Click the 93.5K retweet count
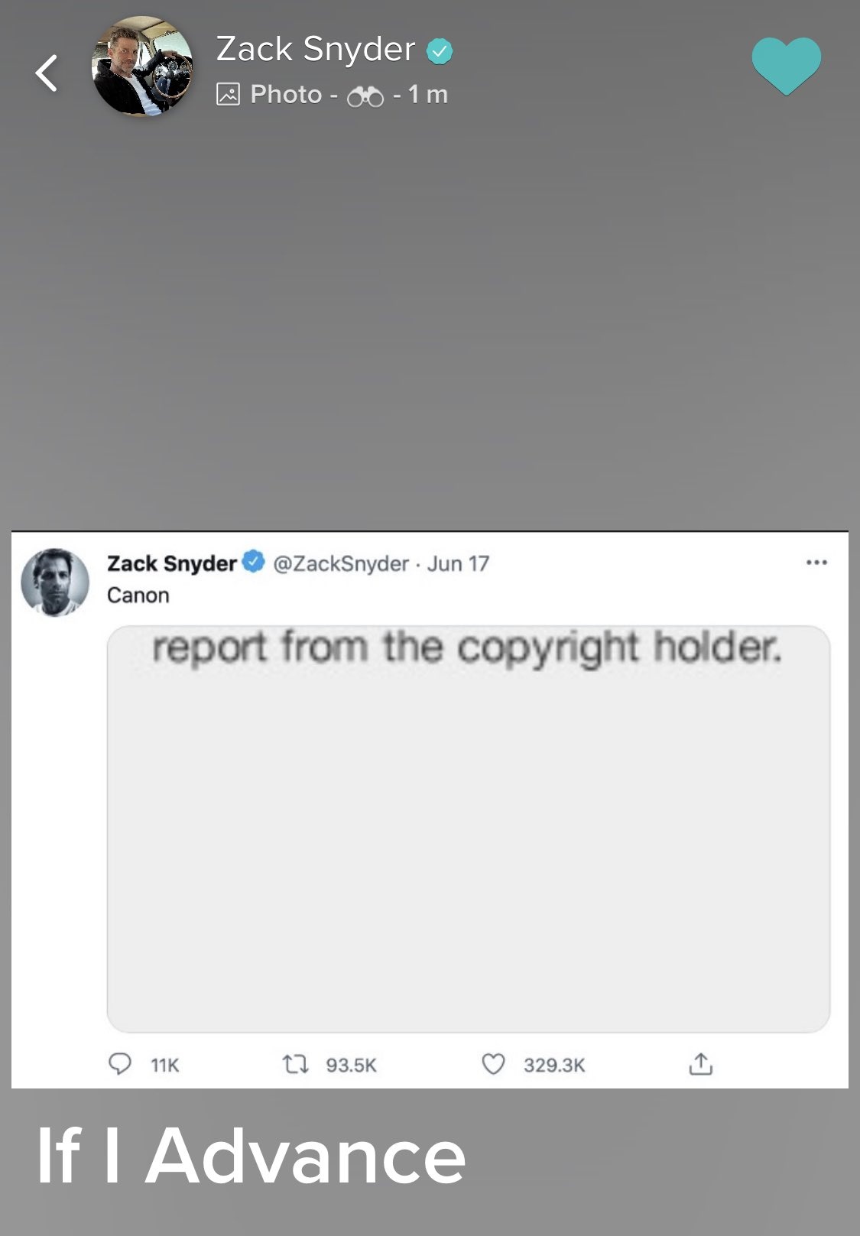Screen dimensions: 860x1236 (351, 1065)
